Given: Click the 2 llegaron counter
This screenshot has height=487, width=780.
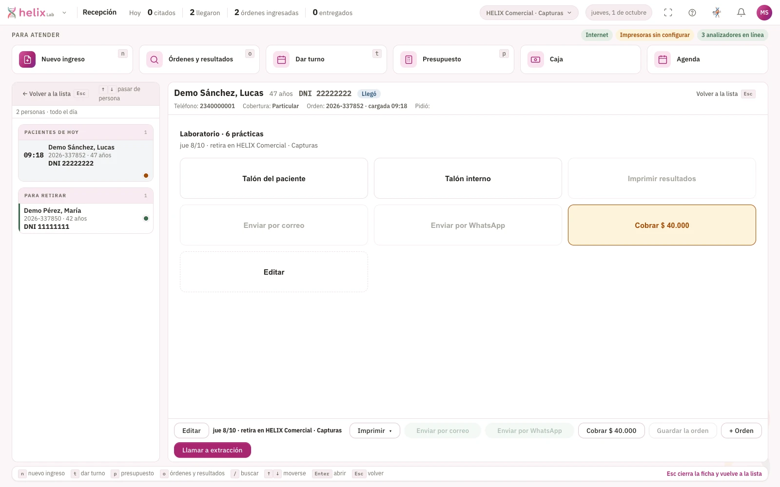Looking at the screenshot, I should (205, 13).
